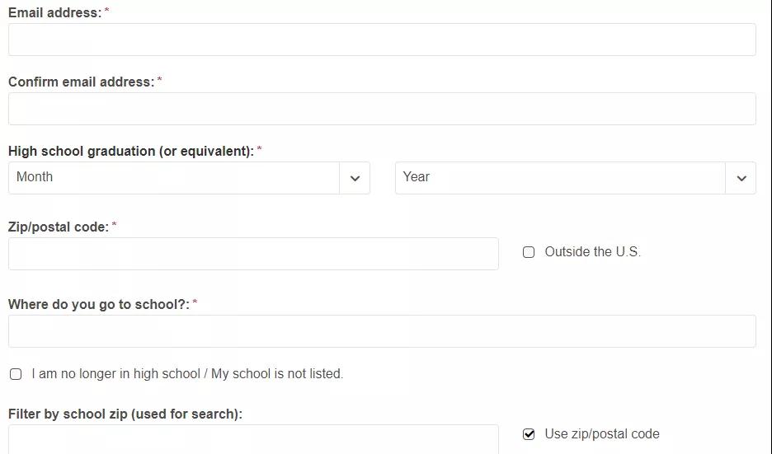Click the 'High school graduation (or equivalent):' label

coord(130,152)
